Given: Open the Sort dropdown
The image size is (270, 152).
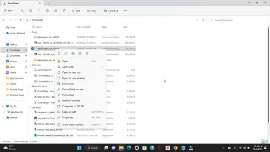Looking at the screenshot, I should click(77, 11).
